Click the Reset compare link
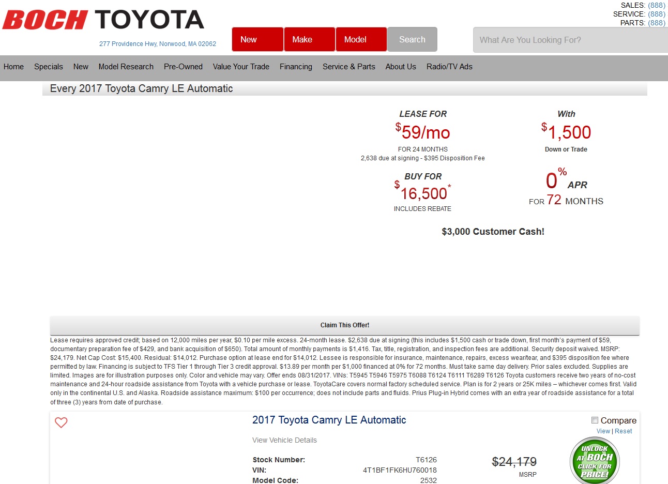 pos(624,431)
